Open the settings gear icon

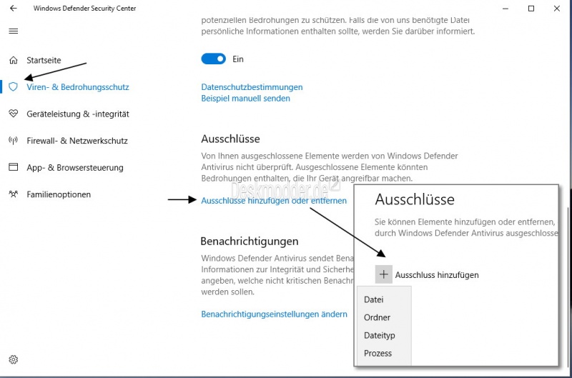click(x=13, y=359)
